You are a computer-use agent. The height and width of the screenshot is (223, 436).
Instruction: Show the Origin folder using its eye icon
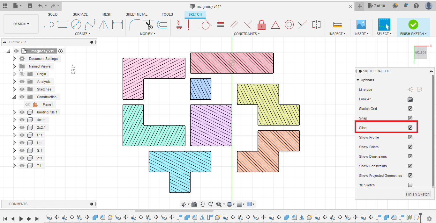(22, 74)
